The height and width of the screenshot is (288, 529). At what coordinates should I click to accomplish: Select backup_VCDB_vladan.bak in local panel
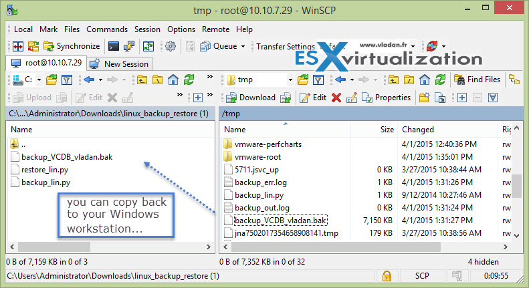pos(62,157)
